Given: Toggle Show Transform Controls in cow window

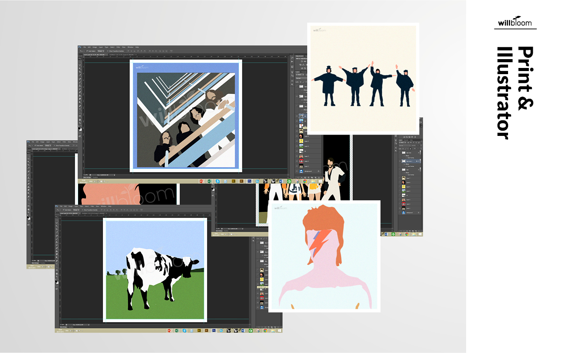Looking at the screenshot, I should (83, 210).
